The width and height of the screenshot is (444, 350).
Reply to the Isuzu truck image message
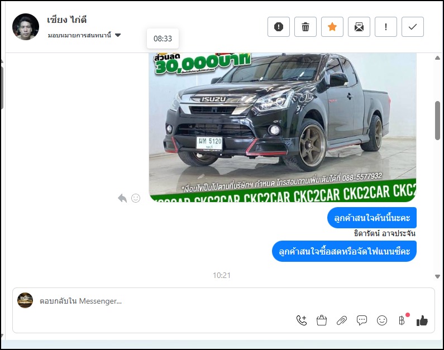(x=122, y=198)
